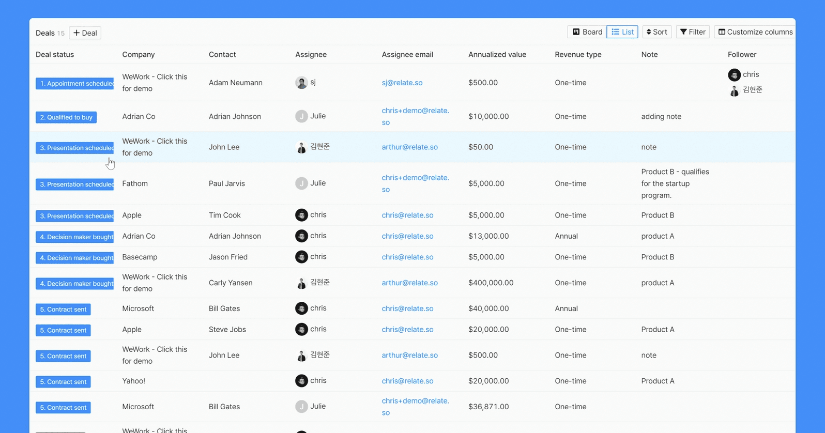Select the $36,871.00 value cell
Screen dimensions: 825x433
click(488, 407)
